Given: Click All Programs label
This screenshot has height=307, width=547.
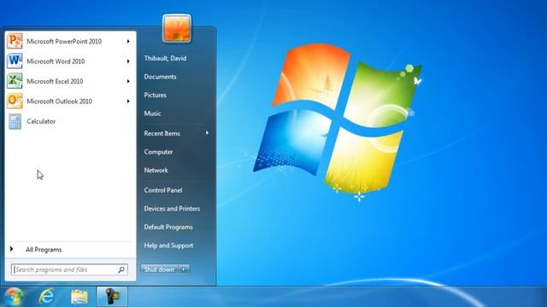Looking at the screenshot, I should (44, 250).
